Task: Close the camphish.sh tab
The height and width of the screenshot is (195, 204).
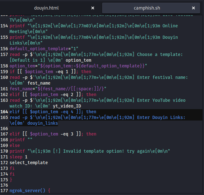Action: click(193, 8)
